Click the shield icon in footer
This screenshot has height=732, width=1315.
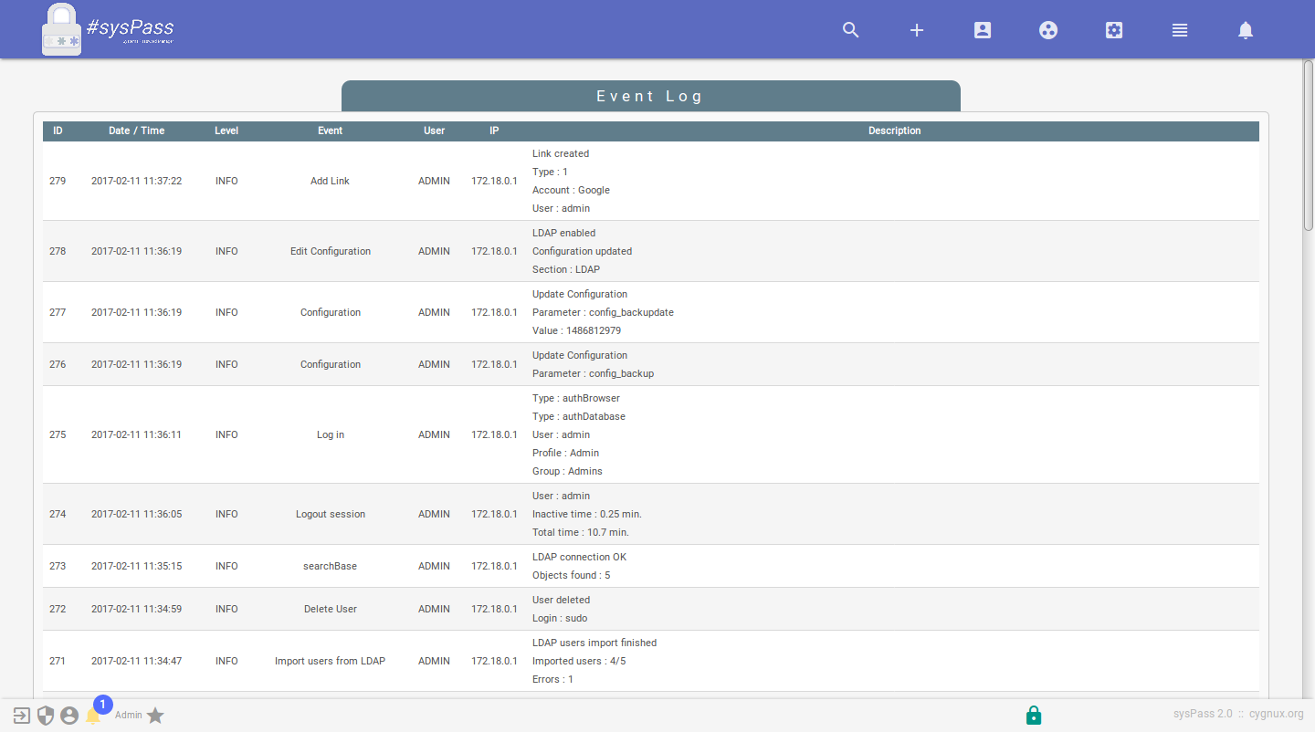pyautogui.click(x=46, y=716)
